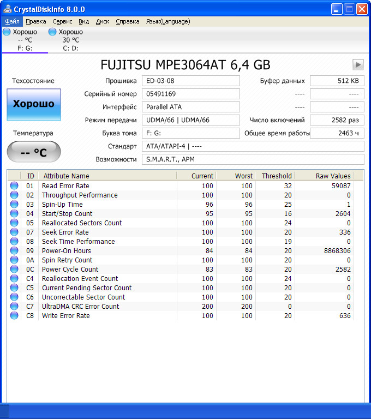Click the Raw Values column header
Screen dimensions: 371x419
pyautogui.click(x=324, y=176)
